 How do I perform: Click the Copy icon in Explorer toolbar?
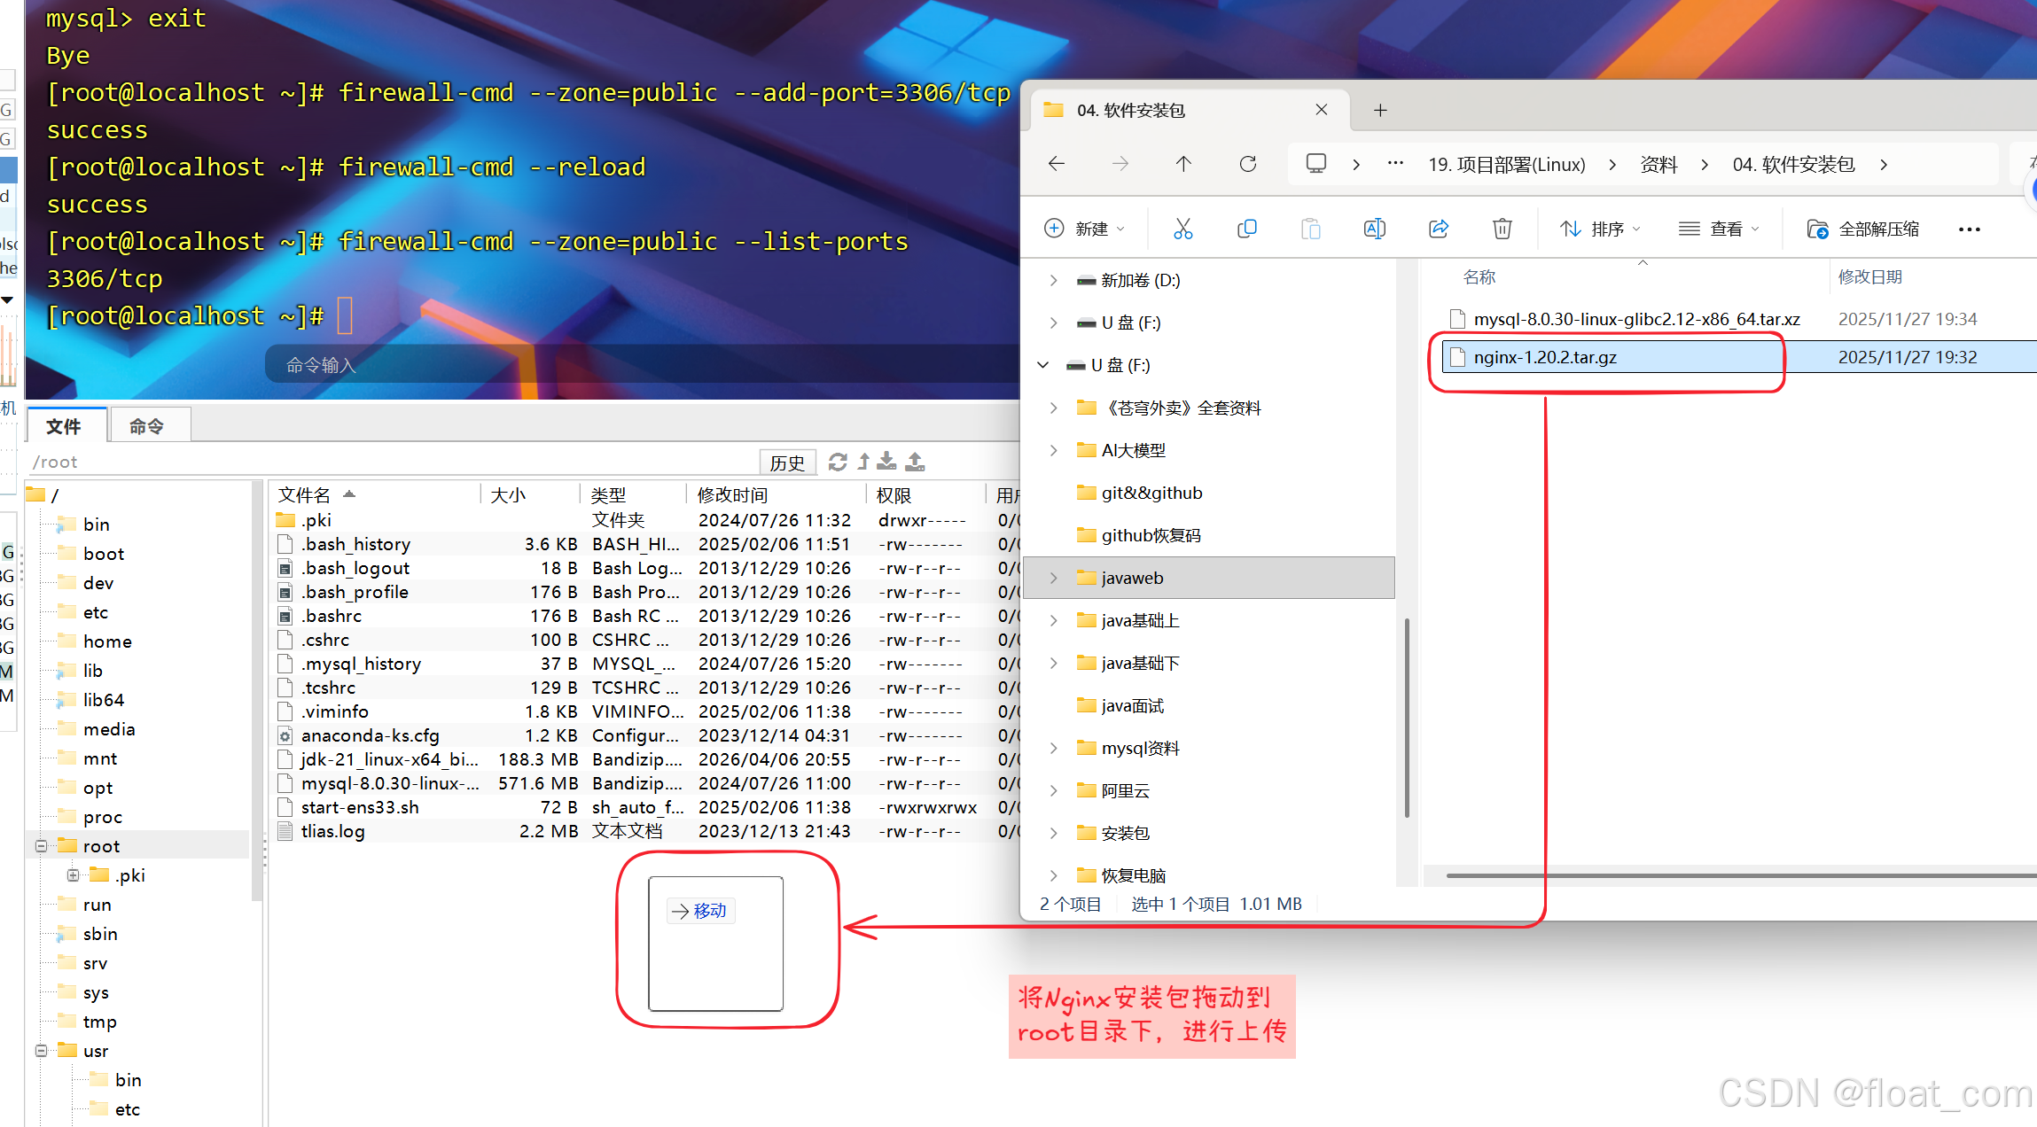click(x=1246, y=229)
